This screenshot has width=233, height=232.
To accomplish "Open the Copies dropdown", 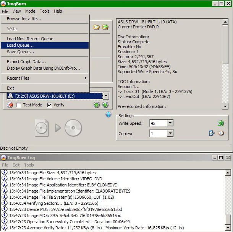I will click(x=170, y=133).
